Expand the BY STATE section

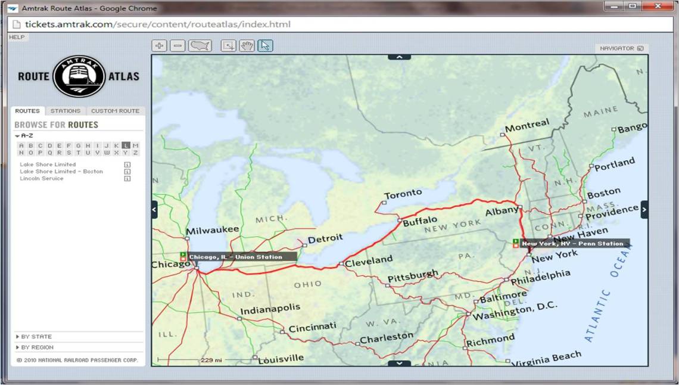(33, 336)
